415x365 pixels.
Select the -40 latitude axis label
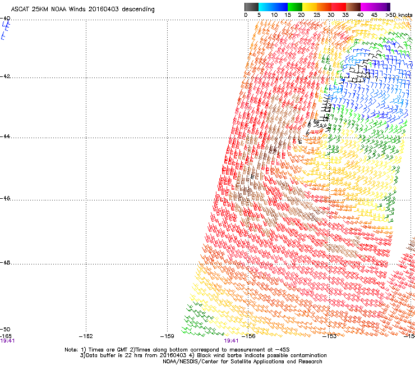[x=5, y=19]
